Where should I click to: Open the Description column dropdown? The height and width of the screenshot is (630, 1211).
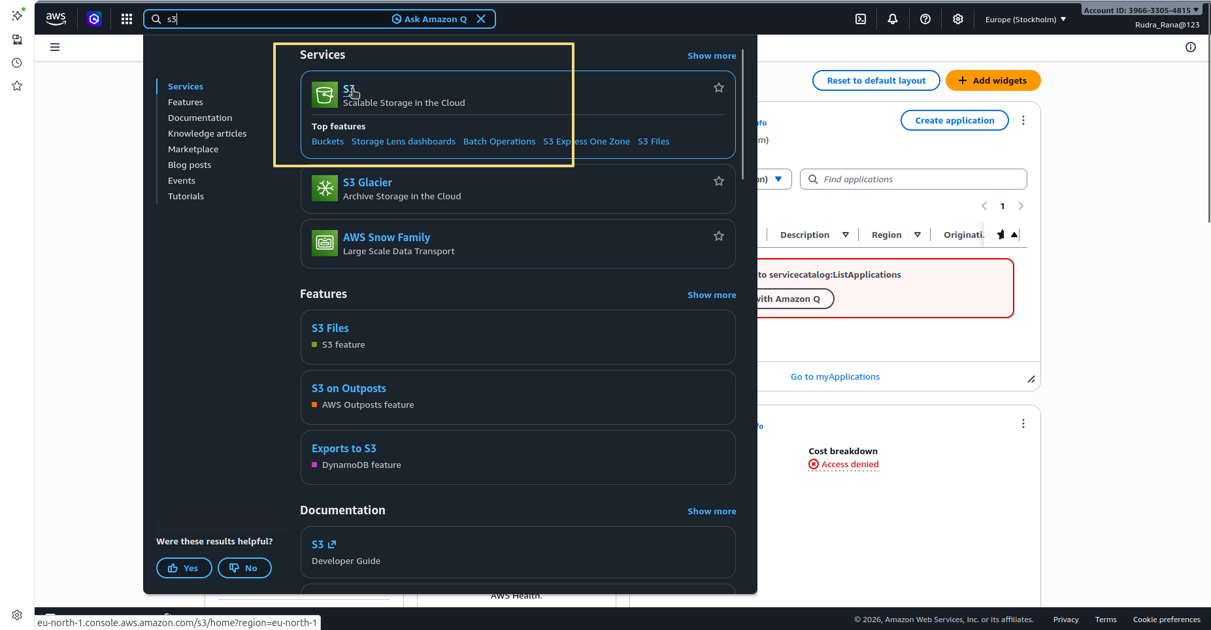click(x=846, y=235)
